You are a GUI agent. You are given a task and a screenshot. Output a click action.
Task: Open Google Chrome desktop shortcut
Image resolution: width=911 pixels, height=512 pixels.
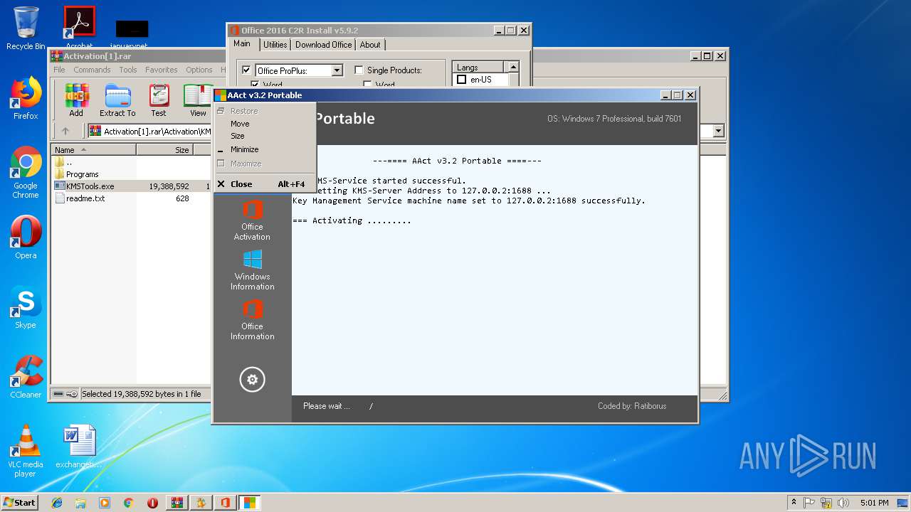click(x=26, y=173)
